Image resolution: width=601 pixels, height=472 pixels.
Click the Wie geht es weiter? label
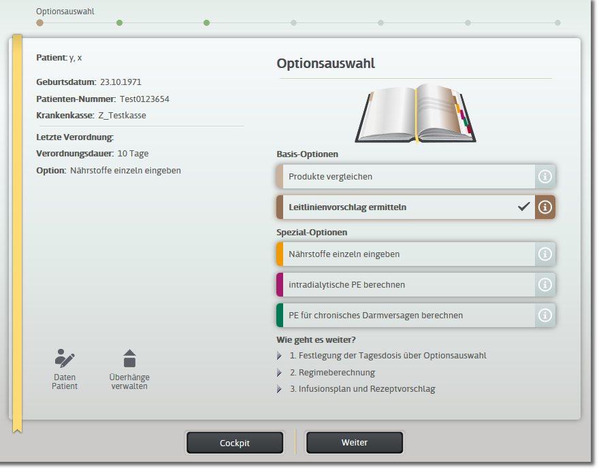316,340
